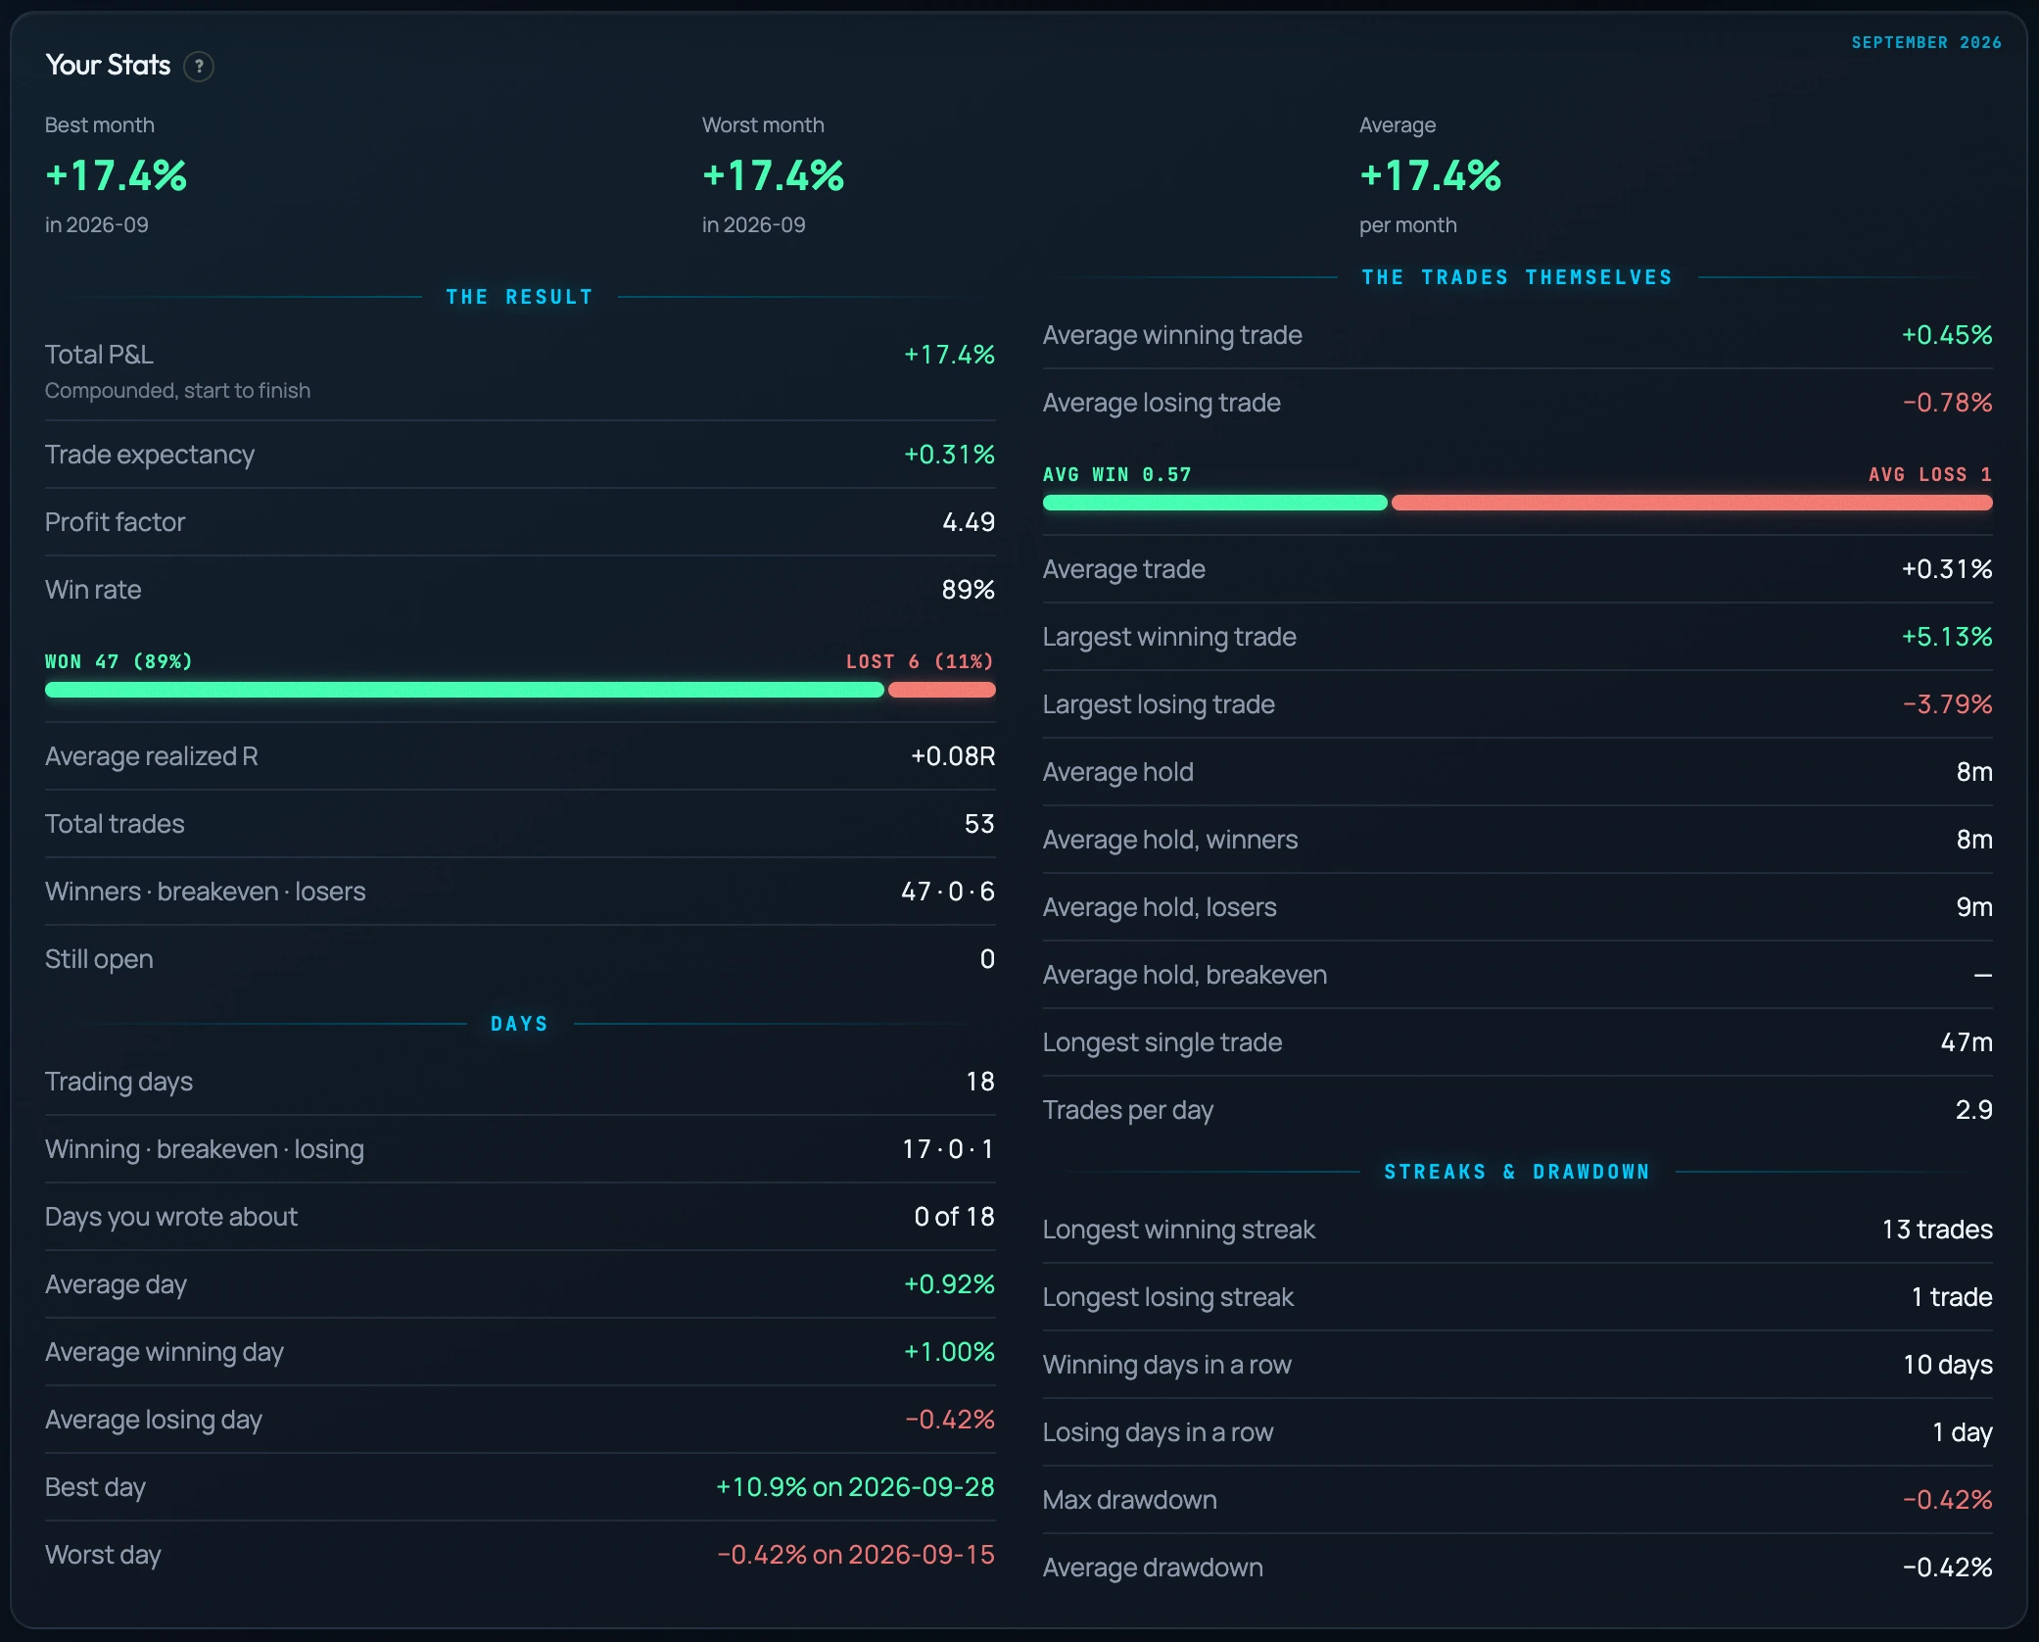Click the green won segment of win-rate bar

[464, 690]
